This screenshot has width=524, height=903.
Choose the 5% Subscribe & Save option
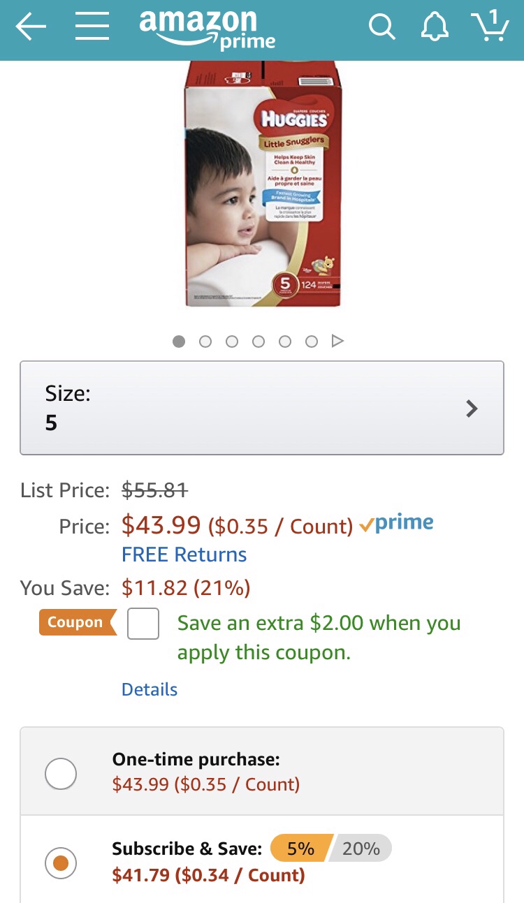[300, 849]
